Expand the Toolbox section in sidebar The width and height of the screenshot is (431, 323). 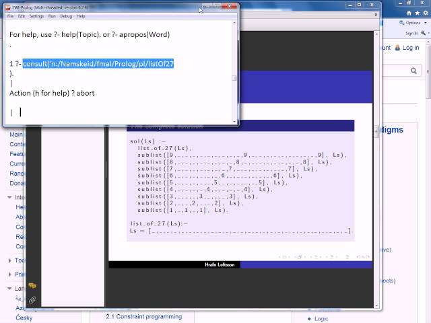coord(9,260)
